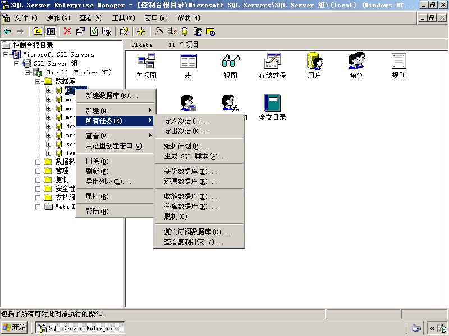Open the 视图 views icon

click(x=230, y=66)
